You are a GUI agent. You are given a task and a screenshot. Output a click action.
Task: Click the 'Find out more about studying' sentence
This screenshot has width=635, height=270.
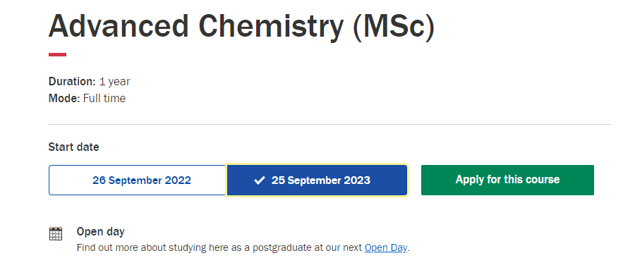[243, 247]
